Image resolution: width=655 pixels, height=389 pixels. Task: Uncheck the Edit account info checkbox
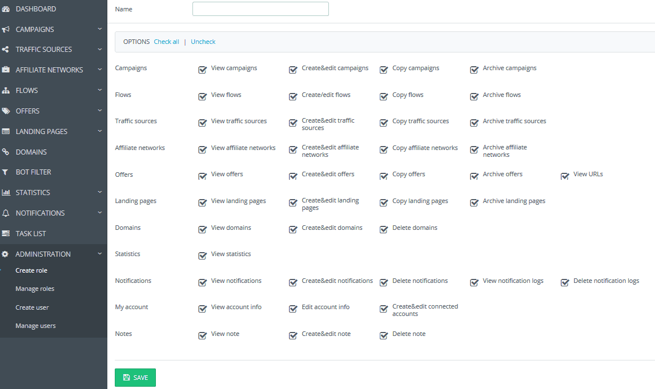(294, 309)
